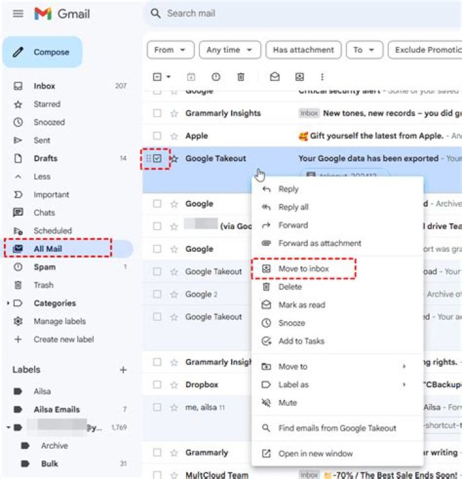This screenshot has width=462, height=479.
Task: Select Mute in context menu
Action: pos(338,403)
